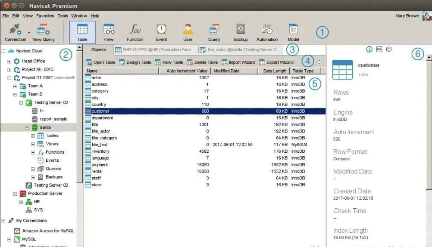Launch the Import Wizard
432x247 pixels.
[238, 62]
